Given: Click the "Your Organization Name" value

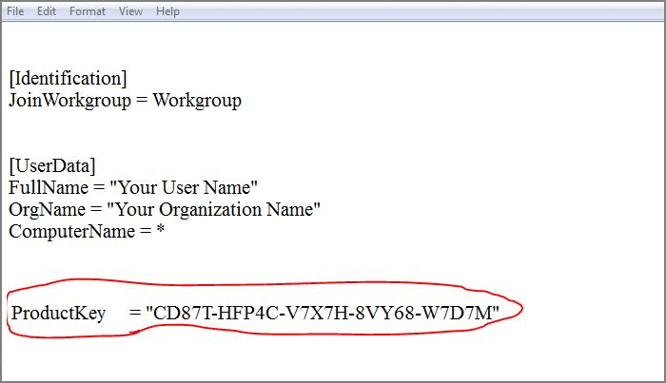Looking at the screenshot, I should coord(214,209).
